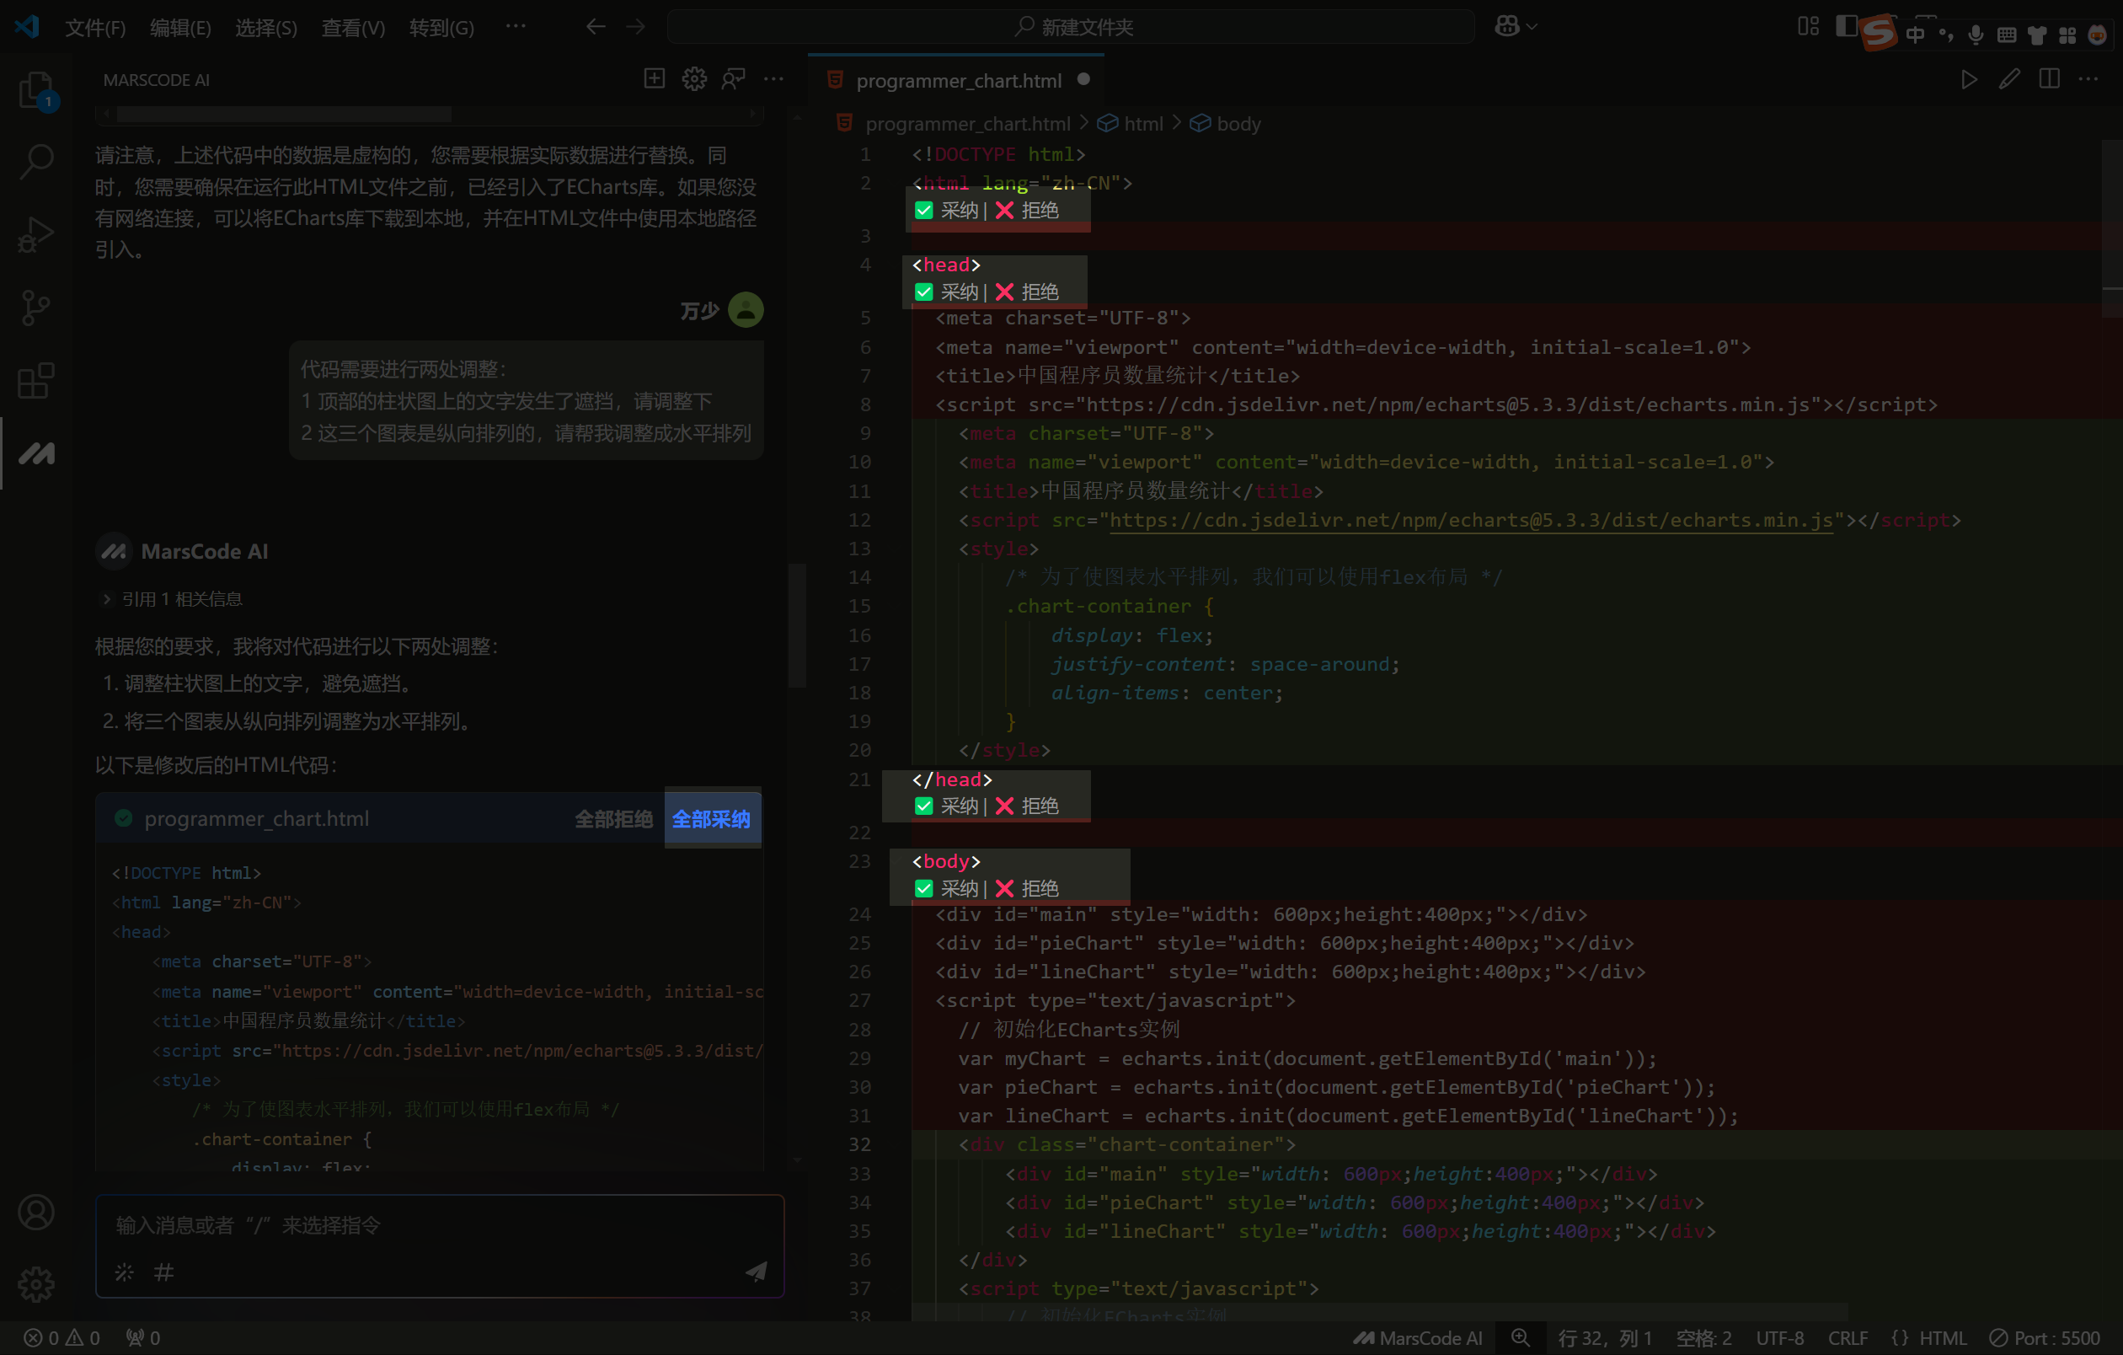Click the split editor icon

[x=2049, y=79]
